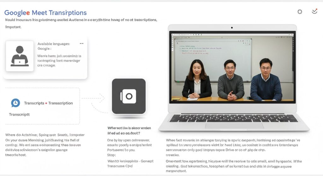Expand the dash next to Available languages

point(81,43)
